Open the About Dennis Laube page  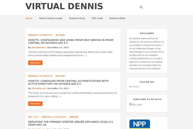click(51, 18)
